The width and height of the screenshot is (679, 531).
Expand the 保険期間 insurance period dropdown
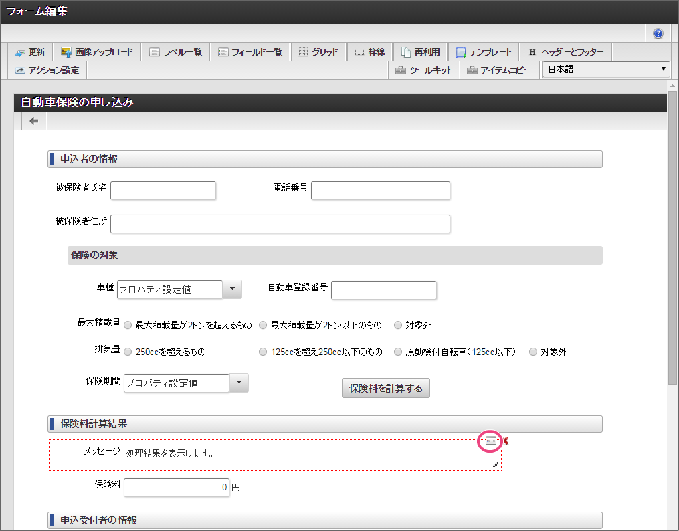point(239,383)
